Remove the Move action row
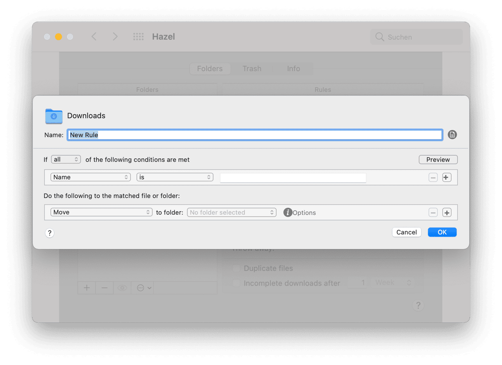 click(x=433, y=212)
